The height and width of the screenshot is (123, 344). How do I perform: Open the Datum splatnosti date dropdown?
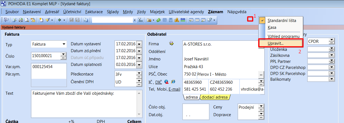[139, 65]
